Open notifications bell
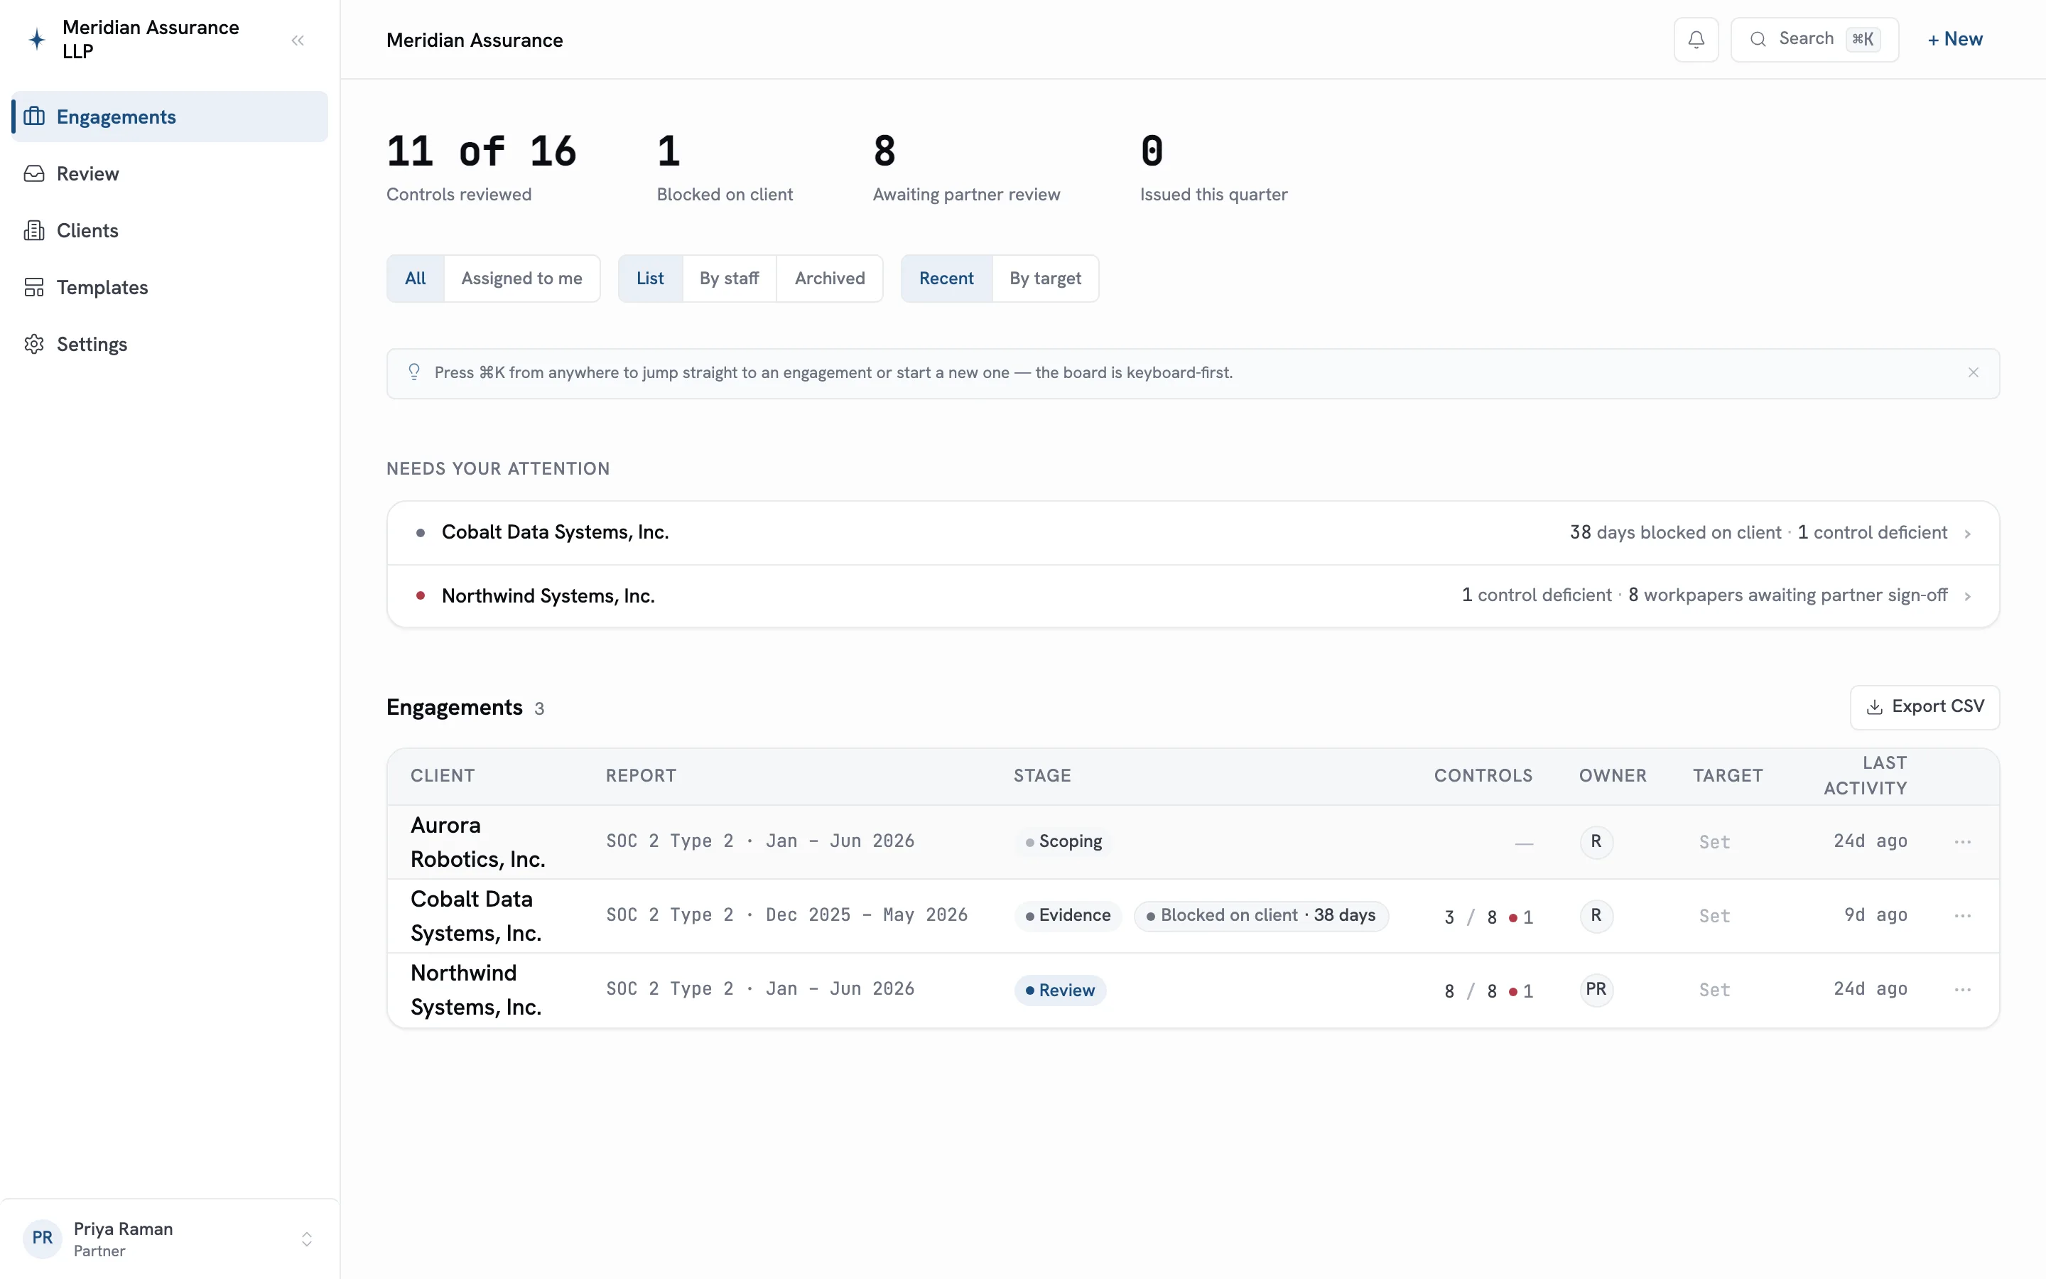The image size is (2046, 1279). point(1696,39)
